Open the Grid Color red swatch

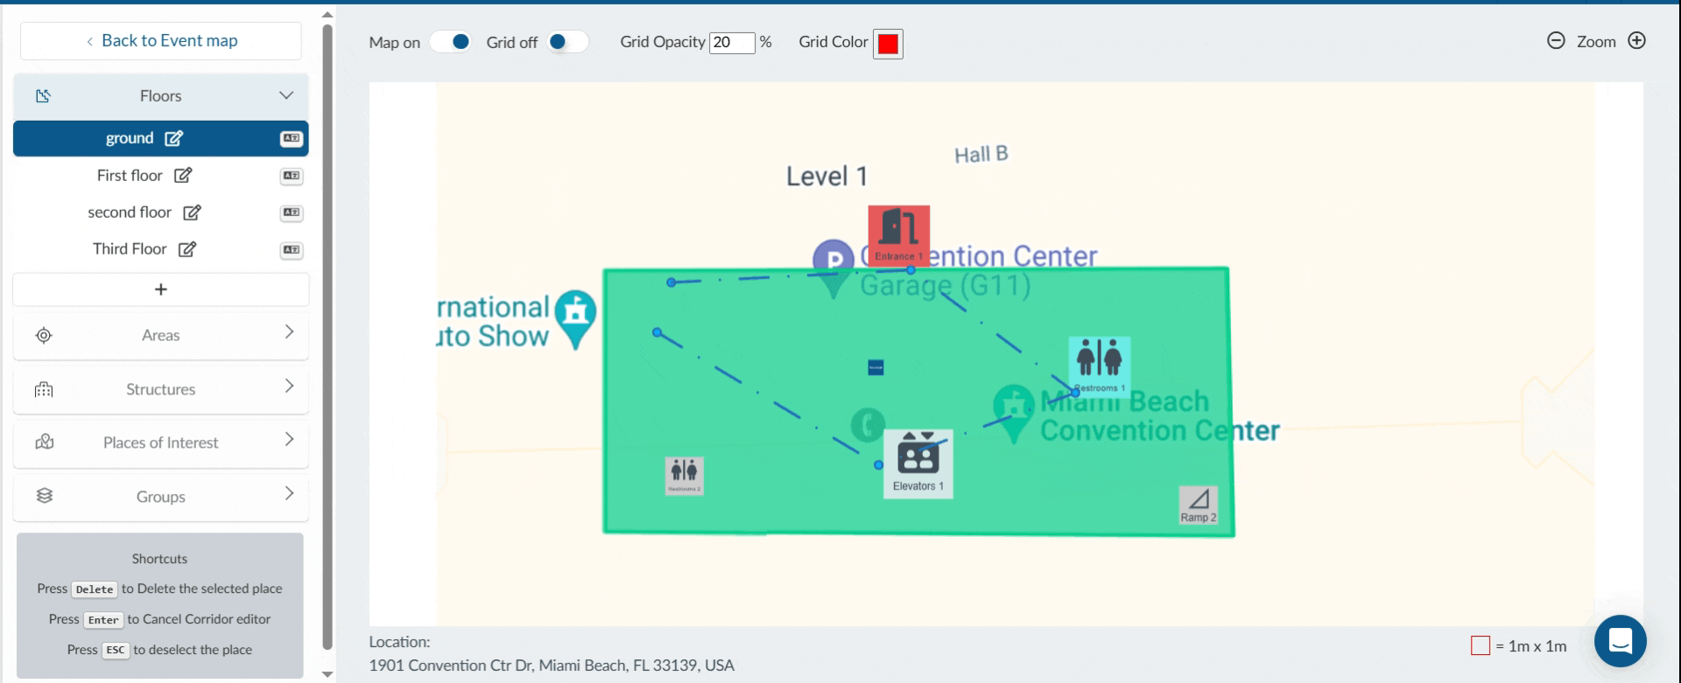pyautogui.click(x=888, y=44)
